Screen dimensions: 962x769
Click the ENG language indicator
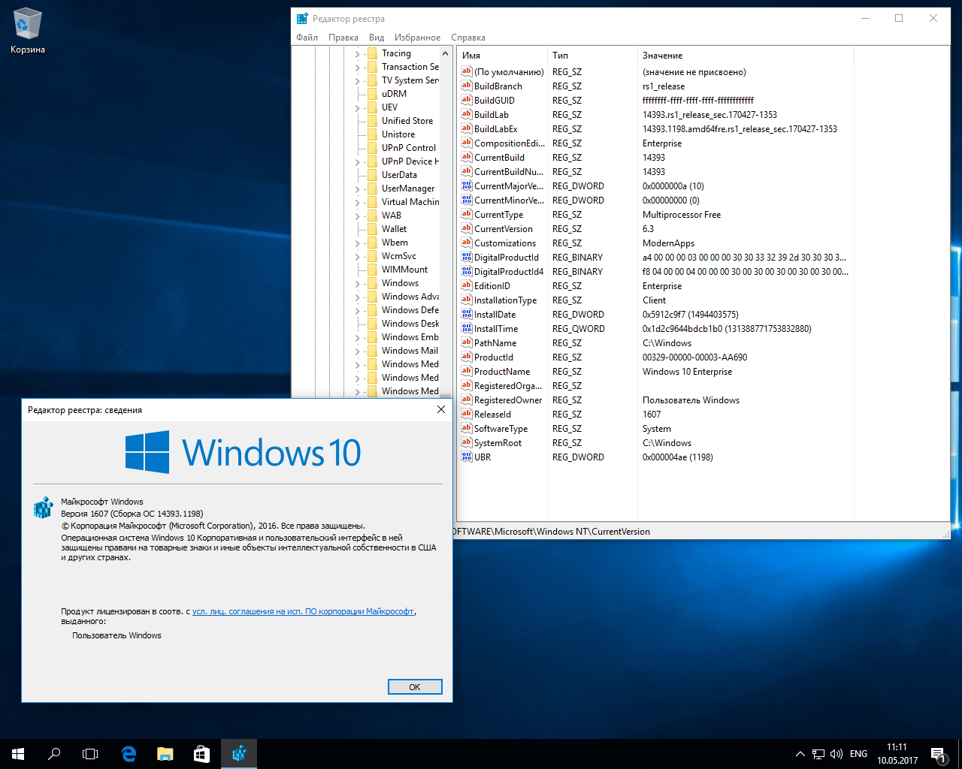coord(858,754)
